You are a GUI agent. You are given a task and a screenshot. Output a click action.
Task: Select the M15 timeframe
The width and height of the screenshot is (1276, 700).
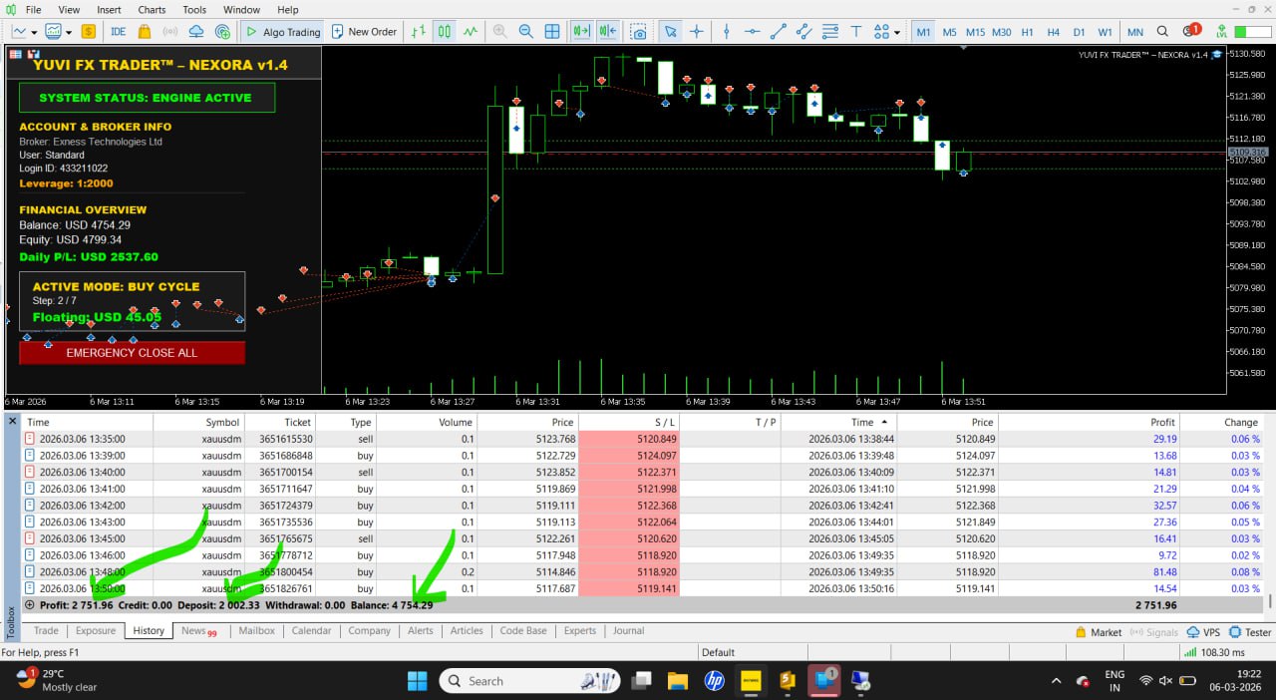[975, 32]
